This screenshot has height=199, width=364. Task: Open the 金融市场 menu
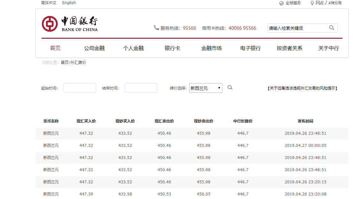211,48
